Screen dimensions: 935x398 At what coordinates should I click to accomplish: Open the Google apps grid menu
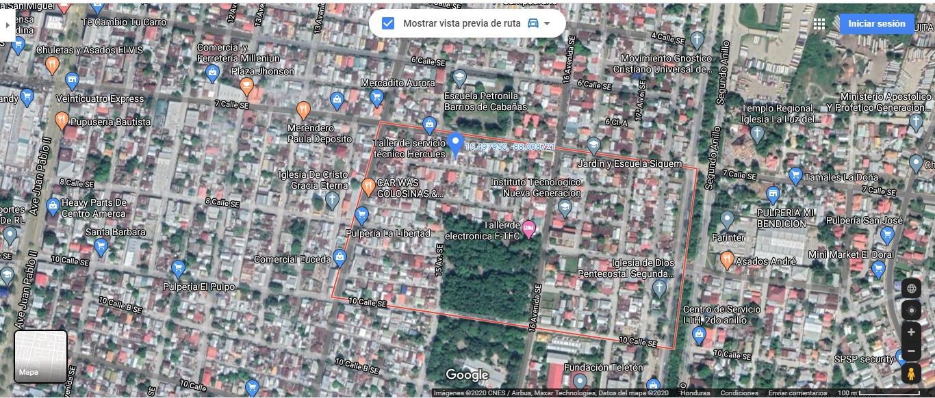pos(819,24)
